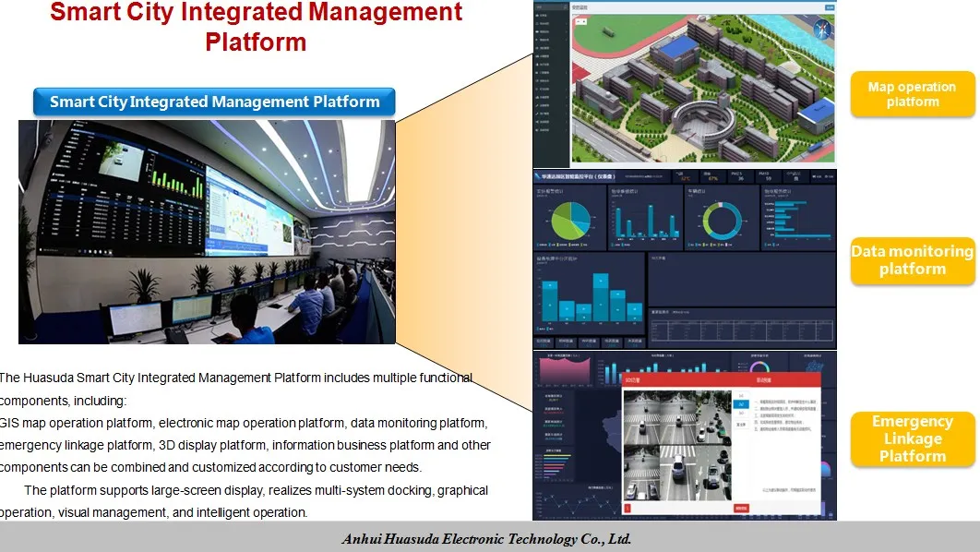This screenshot has height=552, width=980.
Task: Open the 3D campus map screenshot
Action: coord(703,89)
